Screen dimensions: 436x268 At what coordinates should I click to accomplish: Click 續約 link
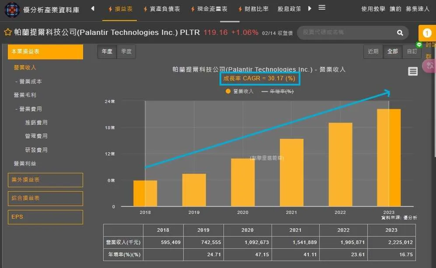[395, 9]
